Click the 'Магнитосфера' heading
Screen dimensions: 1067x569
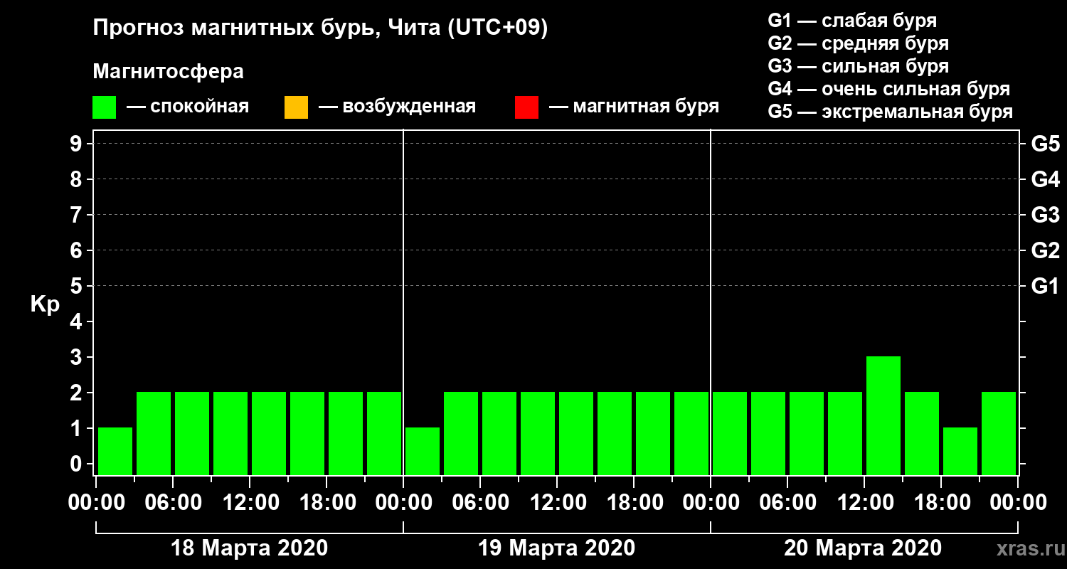click(x=169, y=72)
